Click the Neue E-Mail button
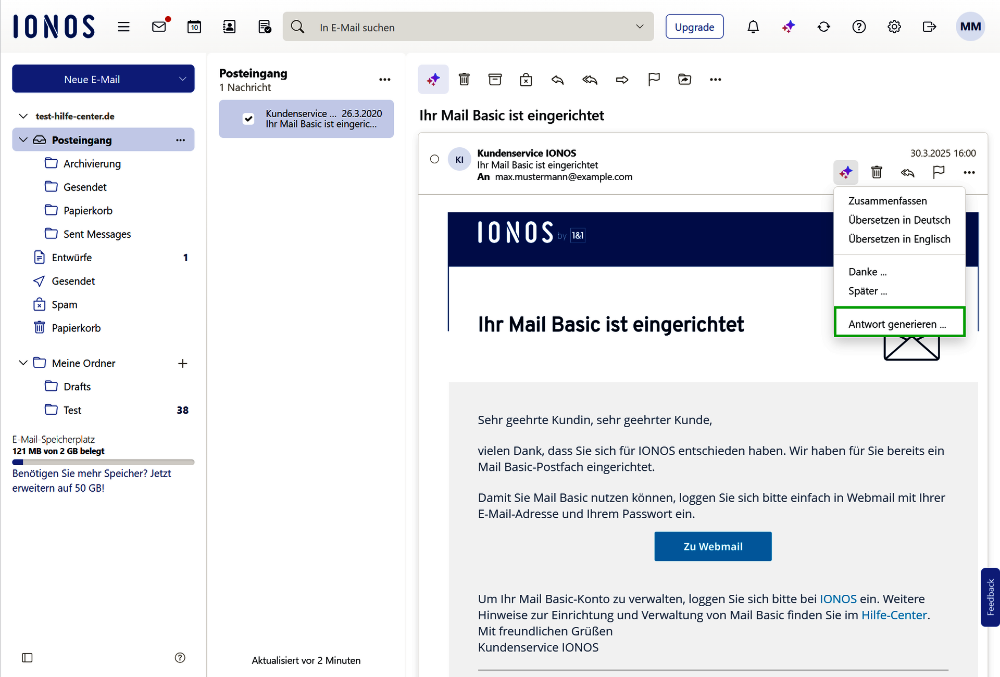The image size is (1000, 677). (92, 79)
